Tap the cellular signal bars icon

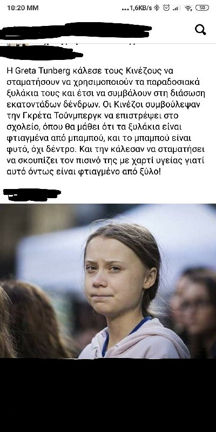point(177,8)
